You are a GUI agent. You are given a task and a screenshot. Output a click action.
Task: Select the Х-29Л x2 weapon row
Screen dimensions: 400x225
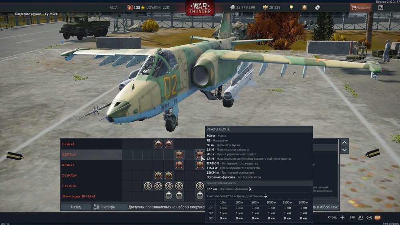(x=91, y=165)
